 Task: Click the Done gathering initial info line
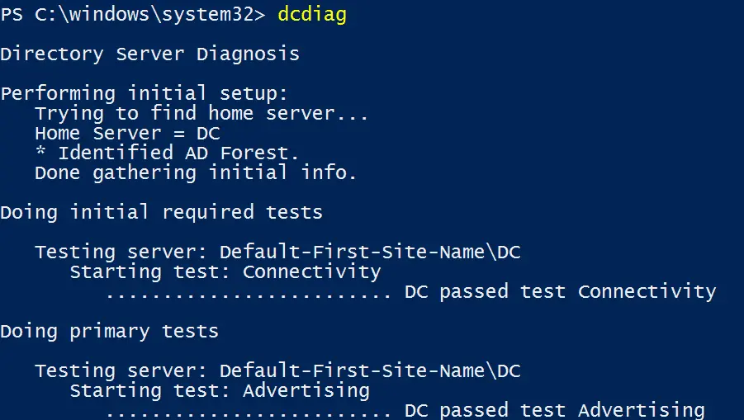tap(196, 172)
